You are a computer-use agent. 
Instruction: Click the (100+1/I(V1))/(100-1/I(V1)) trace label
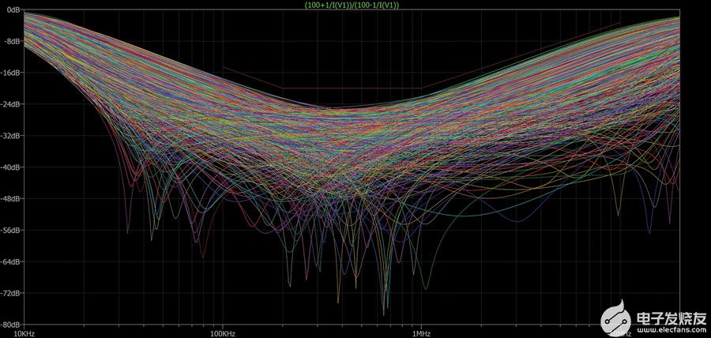click(x=352, y=5)
